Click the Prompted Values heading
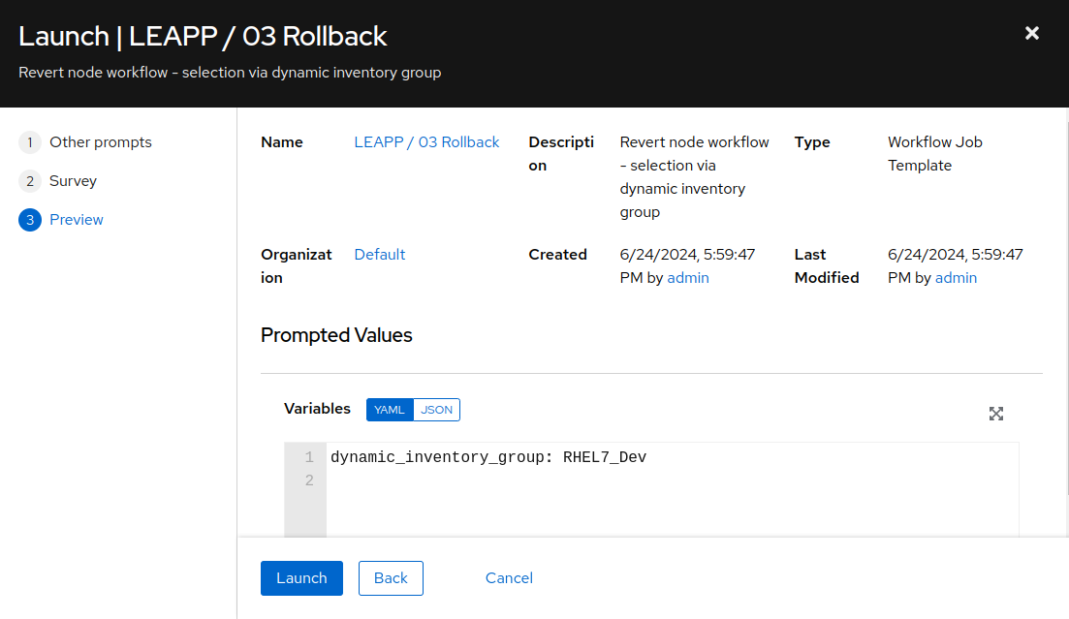This screenshot has width=1069, height=619. (x=336, y=335)
